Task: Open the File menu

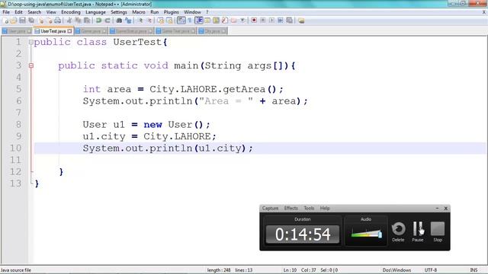Action: click(6, 12)
